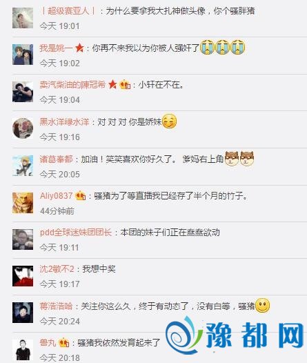This screenshot has width=307, height=363.
Task: Click timestamp 今天 20:05
Action: [x=60, y=175]
